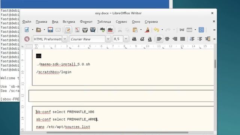
Task: Create a new document with the New icon
Action: point(27,30)
